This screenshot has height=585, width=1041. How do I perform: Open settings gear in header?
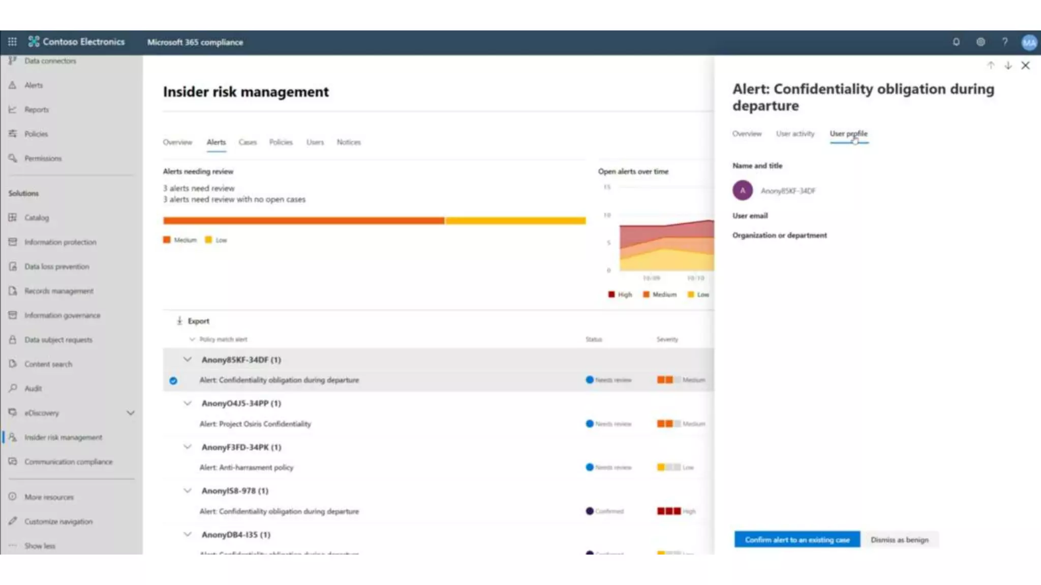coord(981,42)
